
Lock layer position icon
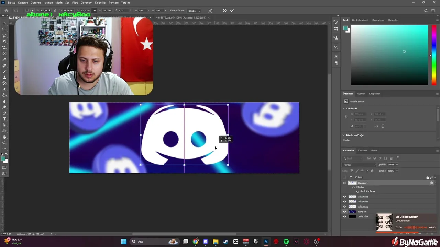[x=362, y=171]
